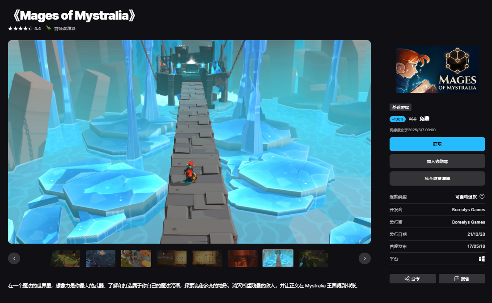Click the -100% discount badge
Viewport: 492px width, 303px height.
pyautogui.click(x=398, y=119)
